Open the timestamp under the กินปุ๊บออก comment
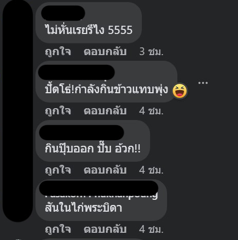The width and height of the screenshot is (238, 240). (x=151, y=170)
